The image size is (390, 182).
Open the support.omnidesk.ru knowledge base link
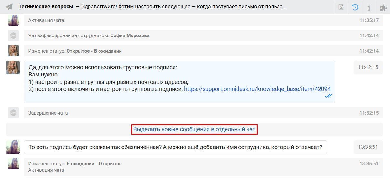257,89
